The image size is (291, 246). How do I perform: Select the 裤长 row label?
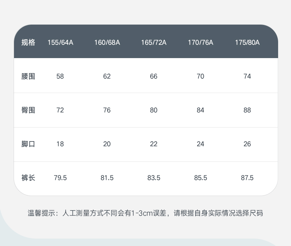pyautogui.click(x=28, y=178)
